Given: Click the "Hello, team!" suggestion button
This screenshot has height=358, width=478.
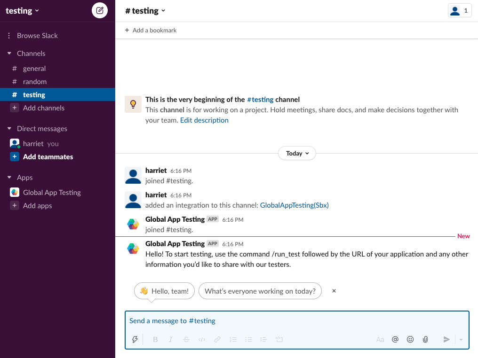Looking at the screenshot, I should coord(164,291).
